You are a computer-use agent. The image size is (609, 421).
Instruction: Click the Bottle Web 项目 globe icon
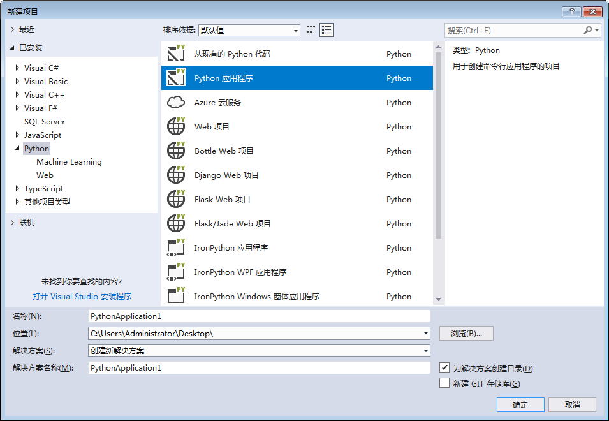pos(176,151)
